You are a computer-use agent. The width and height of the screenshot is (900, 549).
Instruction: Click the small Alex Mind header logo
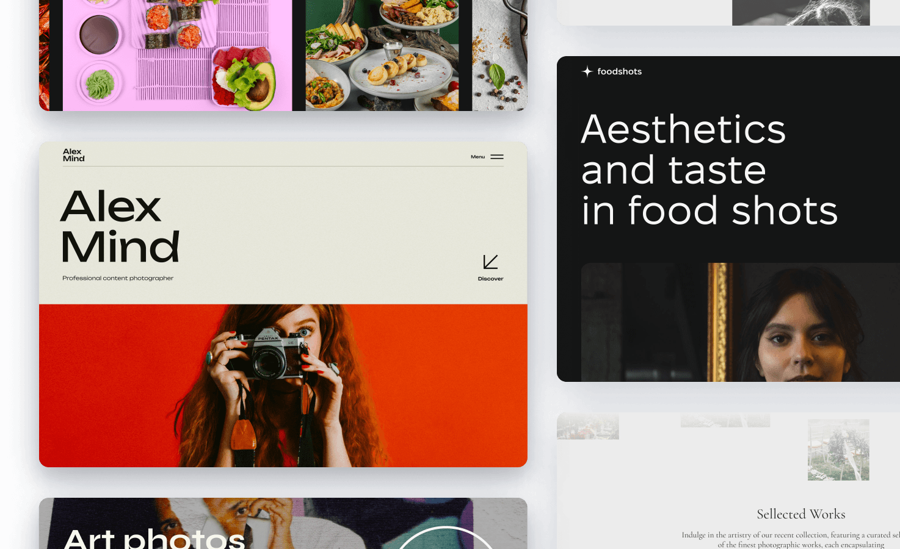click(x=73, y=155)
